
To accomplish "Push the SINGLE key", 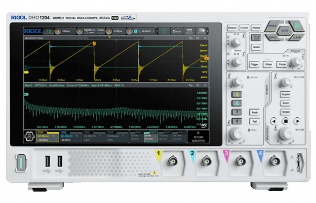I will 273,26.
